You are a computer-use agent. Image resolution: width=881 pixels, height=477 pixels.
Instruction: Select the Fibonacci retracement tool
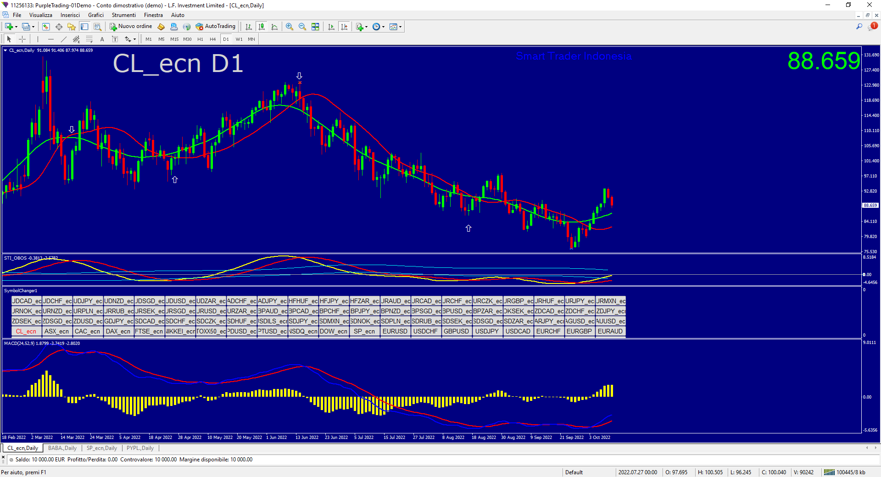click(89, 39)
